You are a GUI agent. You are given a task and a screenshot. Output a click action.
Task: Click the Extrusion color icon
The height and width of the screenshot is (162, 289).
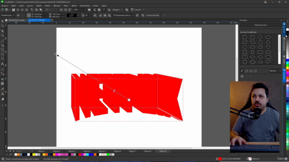pos(101,15)
